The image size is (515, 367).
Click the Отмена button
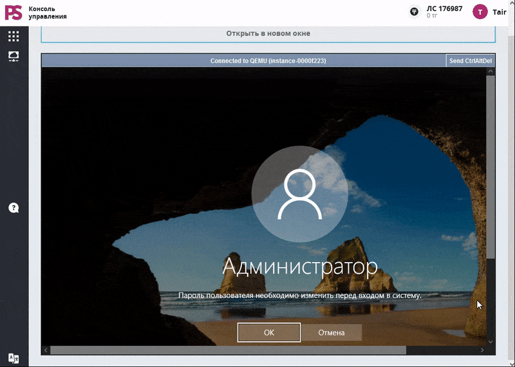(x=332, y=332)
